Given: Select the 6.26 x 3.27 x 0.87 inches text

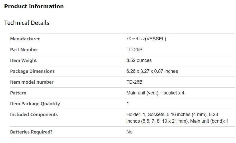Looking at the screenshot, I should tap(152, 71).
